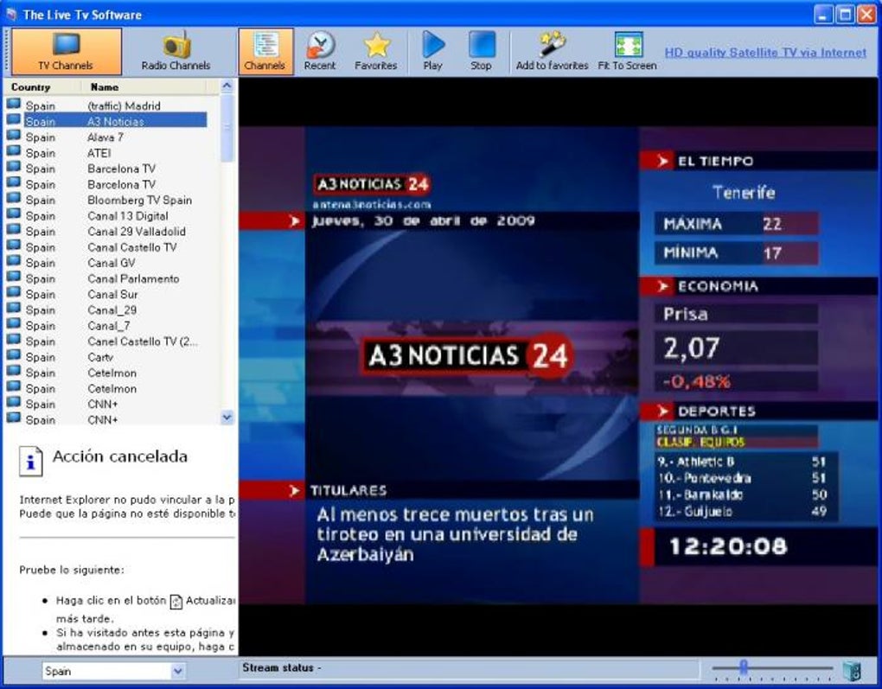Click TV icon beside (traffic) Madrid
Image resolution: width=882 pixels, height=689 pixels.
click(x=14, y=105)
